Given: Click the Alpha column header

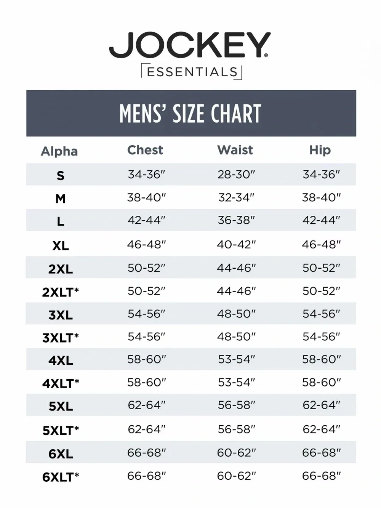Looking at the screenshot, I should click(x=59, y=151).
